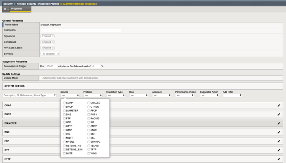This screenshot has width=286, height=163.
Task: Toggle automatic add new inspections checkbox
Action: click(41, 78)
